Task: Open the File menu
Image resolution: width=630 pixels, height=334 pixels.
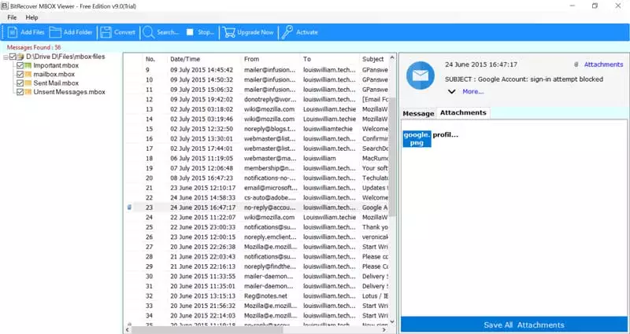Action: pos(12,17)
